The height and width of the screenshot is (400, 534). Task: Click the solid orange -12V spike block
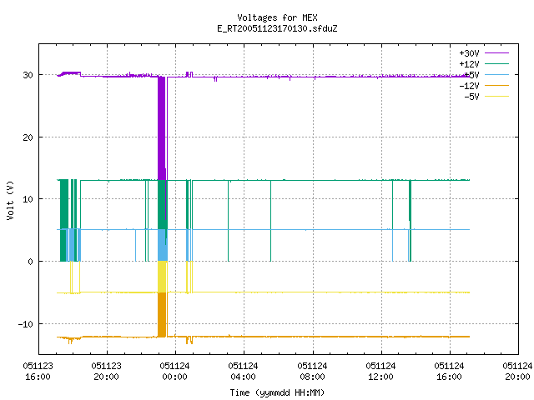[x=162, y=315]
